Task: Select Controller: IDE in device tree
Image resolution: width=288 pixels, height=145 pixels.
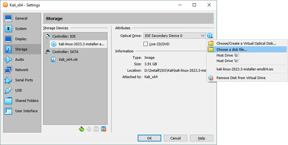Action: (64, 36)
